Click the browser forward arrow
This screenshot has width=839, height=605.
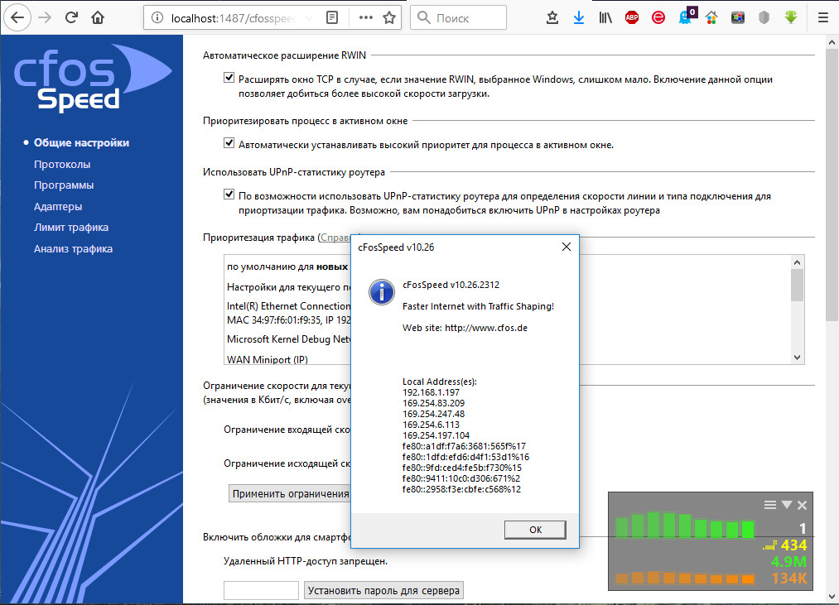[x=45, y=17]
